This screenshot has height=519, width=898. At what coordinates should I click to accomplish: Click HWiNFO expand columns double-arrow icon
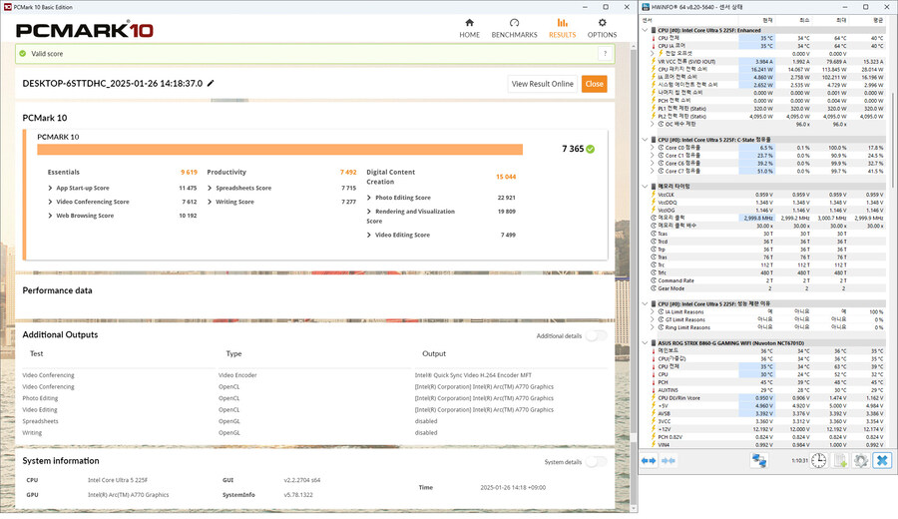[649, 460]
